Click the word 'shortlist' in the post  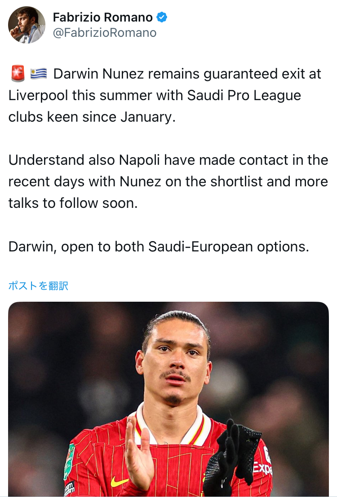tap(245, 182)
